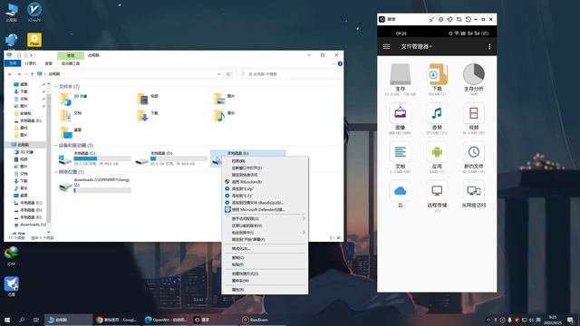Open the 主存 main storage icon

click(401, 74)
